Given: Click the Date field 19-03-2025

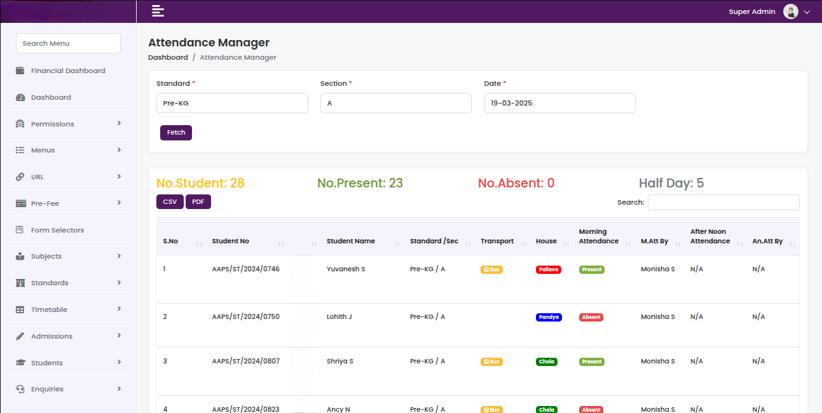Looking at the screenshot, I should click(560, 103).
